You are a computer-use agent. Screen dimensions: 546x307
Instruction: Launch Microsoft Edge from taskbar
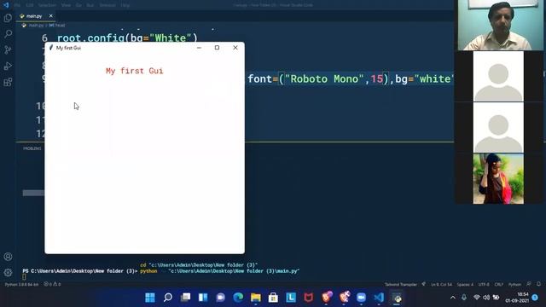(238, 298)
